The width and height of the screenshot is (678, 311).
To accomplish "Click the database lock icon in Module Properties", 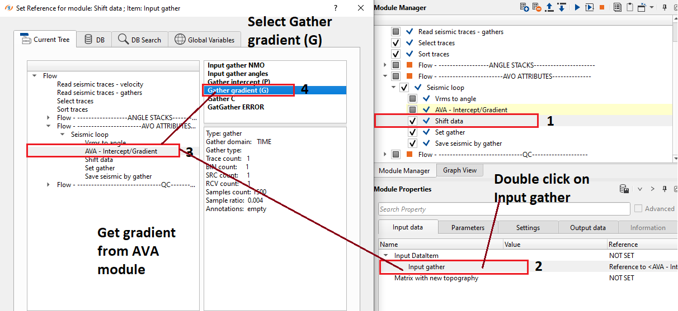I will [625, 189].
